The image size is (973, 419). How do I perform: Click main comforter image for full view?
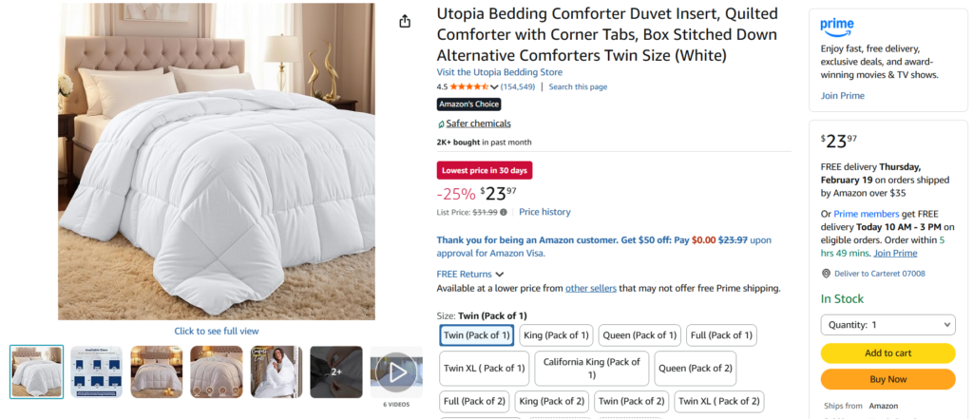[x=217, y=162]
